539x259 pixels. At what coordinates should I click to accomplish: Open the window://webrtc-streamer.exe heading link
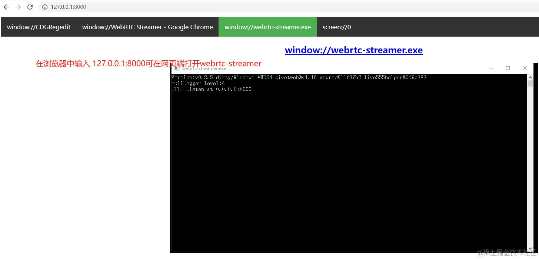pyautogui.click(x=354, y=50)
